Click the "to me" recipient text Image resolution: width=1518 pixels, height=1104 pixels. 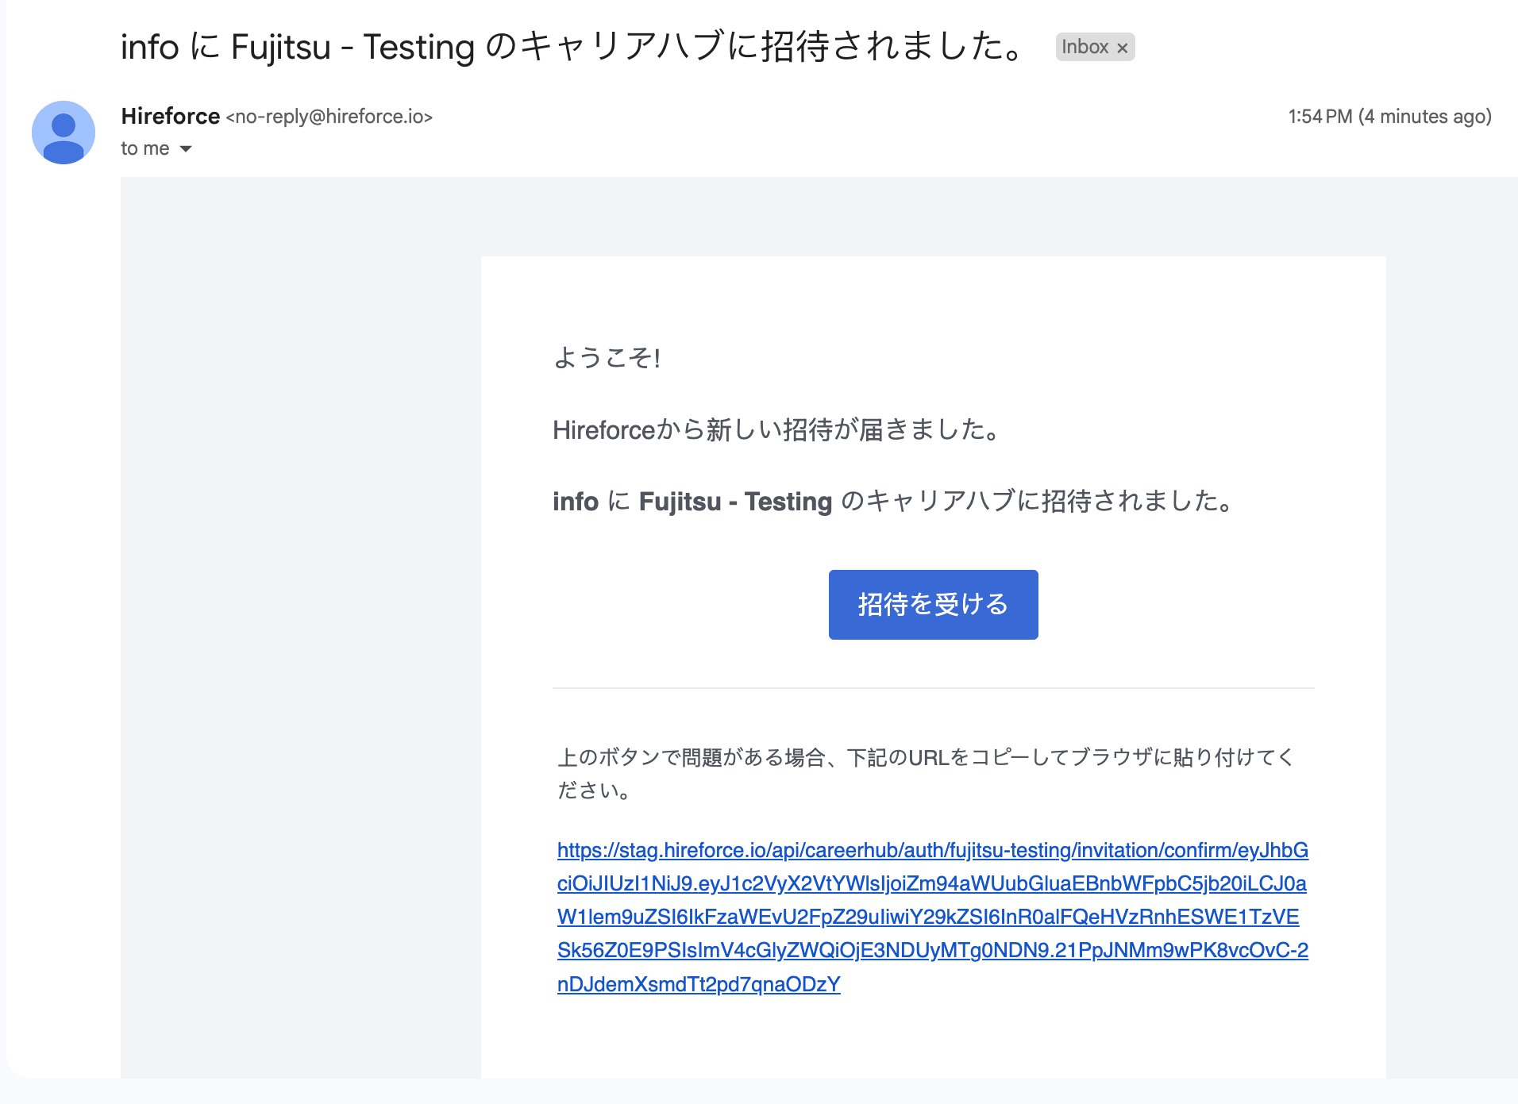click(144, 149)
